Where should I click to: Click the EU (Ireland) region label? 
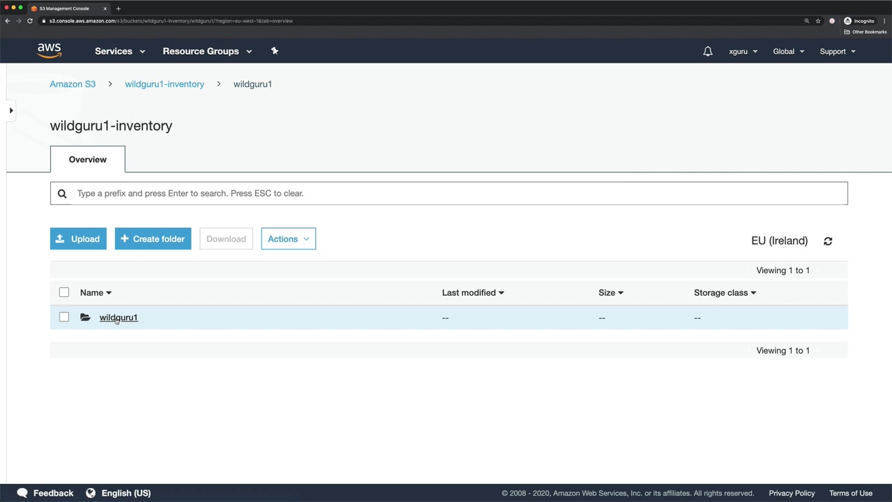pyautogui.click(x=779, y=241)
